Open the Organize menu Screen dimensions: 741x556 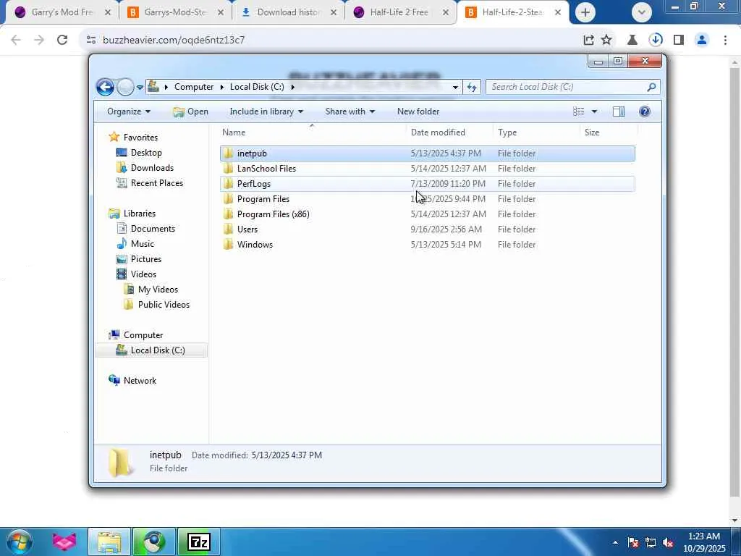[129, 111]
